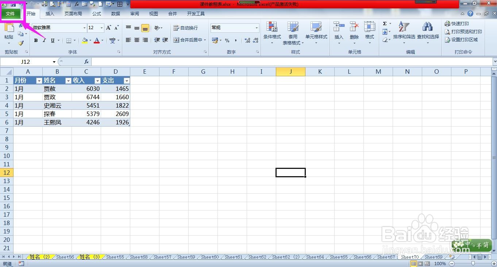The height and width of the screenshot is (267, 497).
Task: Open the borders dropdown arrow
Action: click(x=75, y=40)
